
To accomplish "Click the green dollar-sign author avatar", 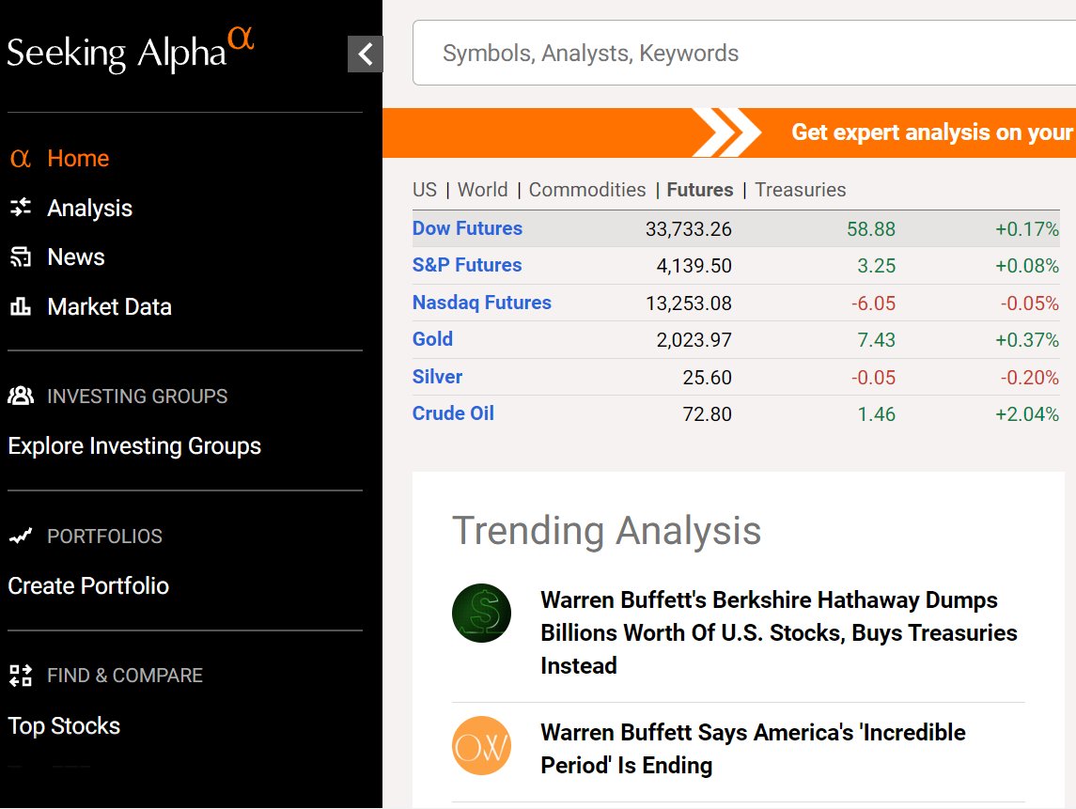I will click(482, 613).
